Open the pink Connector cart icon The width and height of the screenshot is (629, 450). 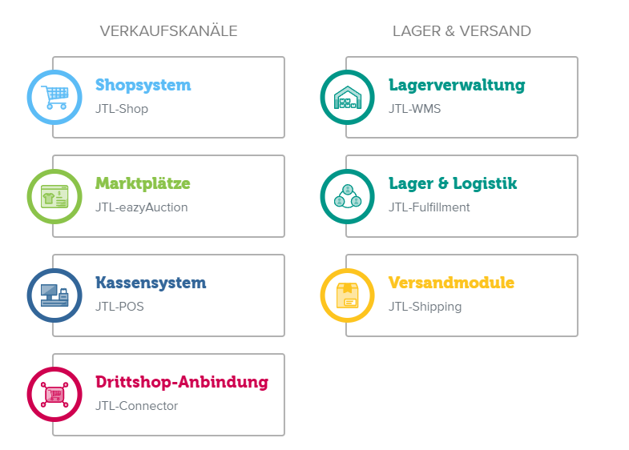pos(54,394)
